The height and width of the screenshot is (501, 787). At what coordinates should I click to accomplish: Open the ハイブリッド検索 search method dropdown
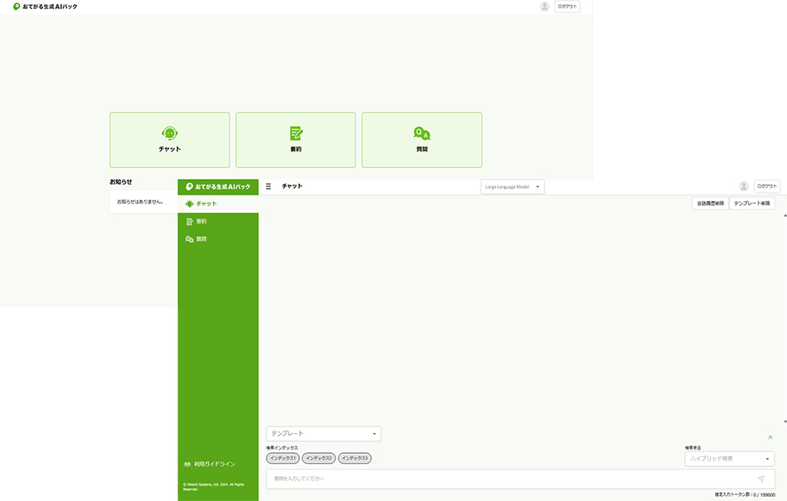click(x=730, y=459)
